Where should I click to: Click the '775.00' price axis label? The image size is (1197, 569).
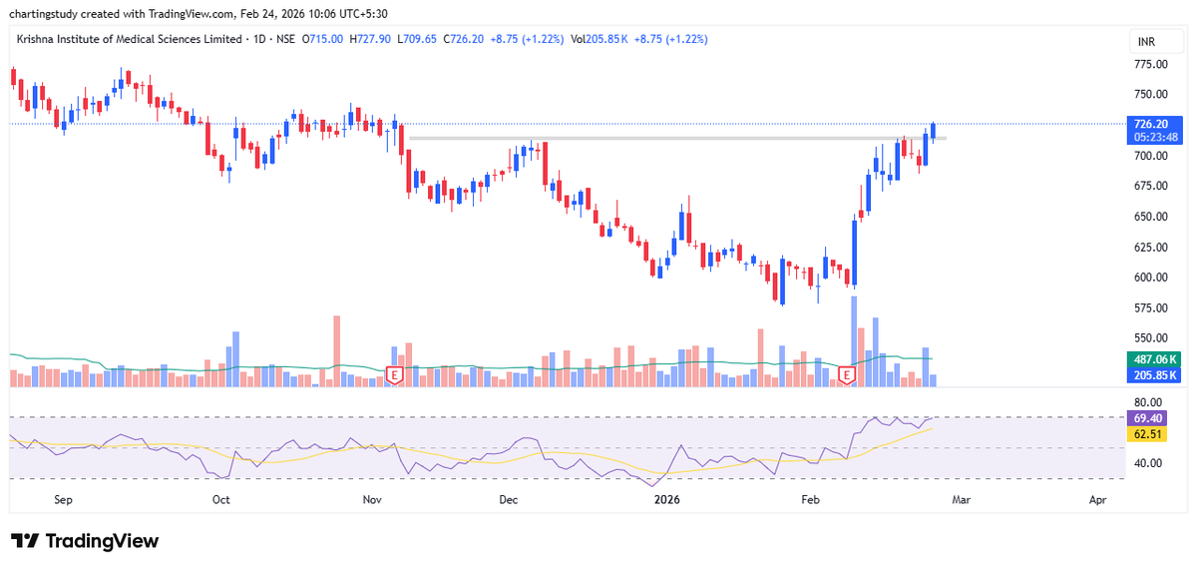coord(1151,64)
